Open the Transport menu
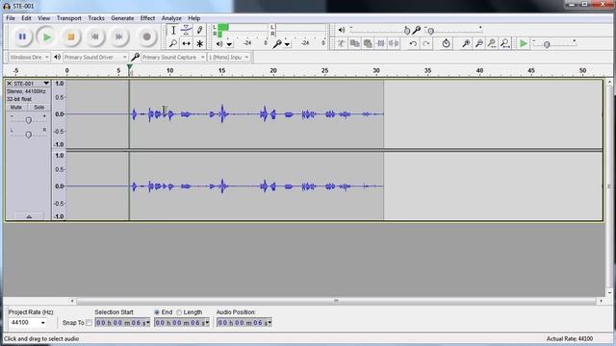 click(68, 18)
